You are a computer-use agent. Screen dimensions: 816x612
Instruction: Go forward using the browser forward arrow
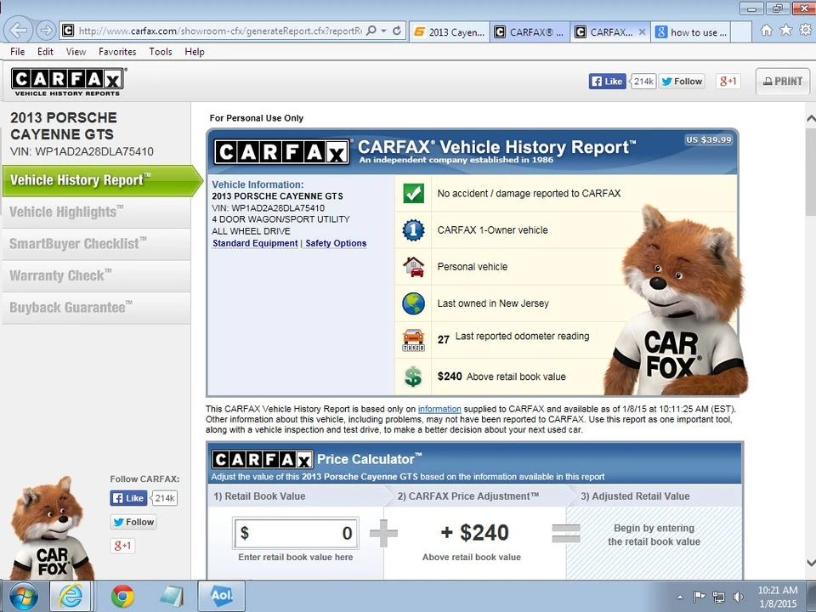(46, 31)
